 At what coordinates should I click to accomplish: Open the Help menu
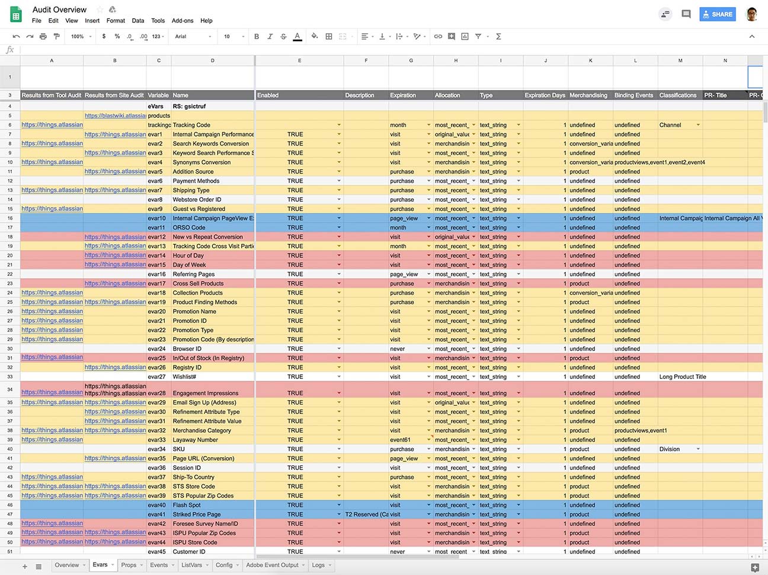[x=206, y=21]
